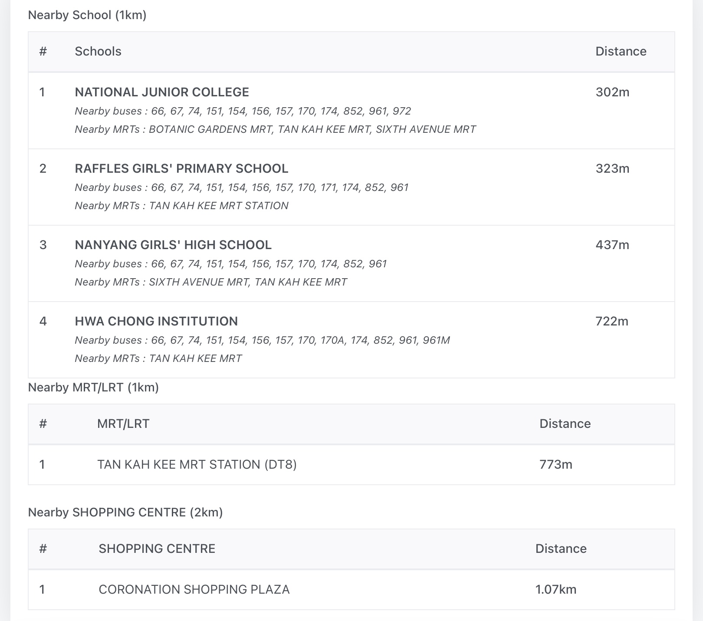Click Distance header in Schools table
This screenshot has width=703, height=621.
pyautogui.click(x=621, y=51)
